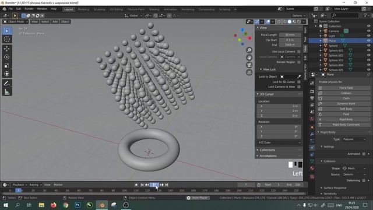The width and height of the screenshot is (373, 210).
Task: Open the collision Source Deform dropdown
Action: 354,174
